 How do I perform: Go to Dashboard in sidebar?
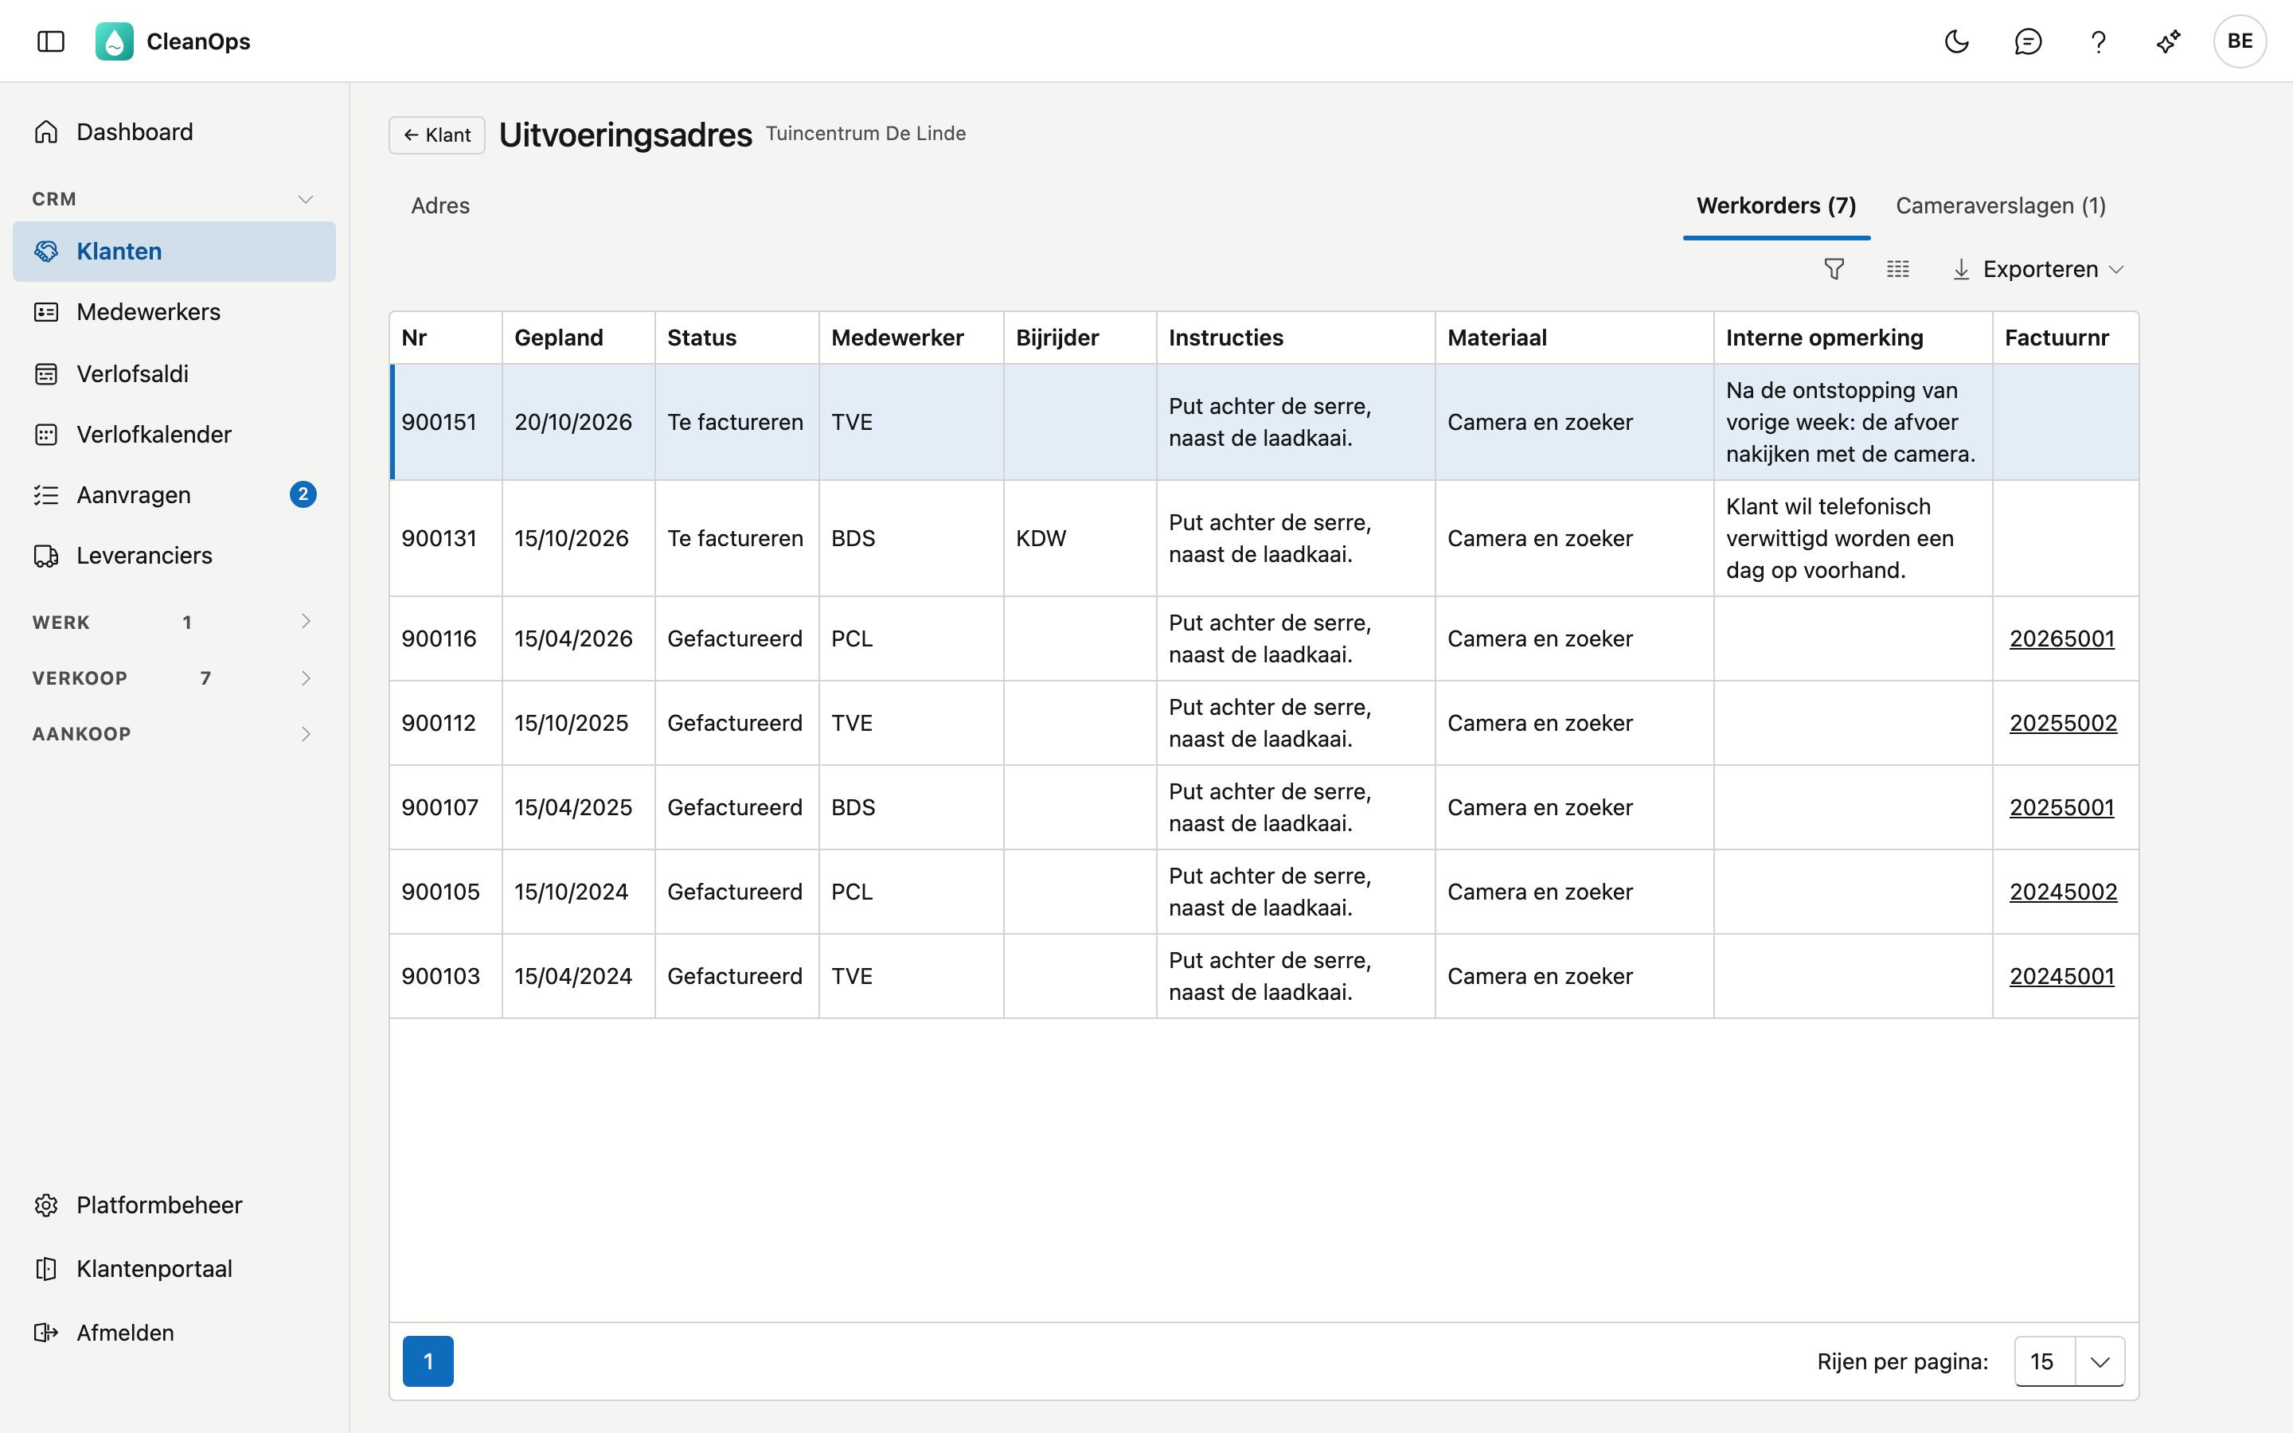pyautogui.click(x=174, y=131)
